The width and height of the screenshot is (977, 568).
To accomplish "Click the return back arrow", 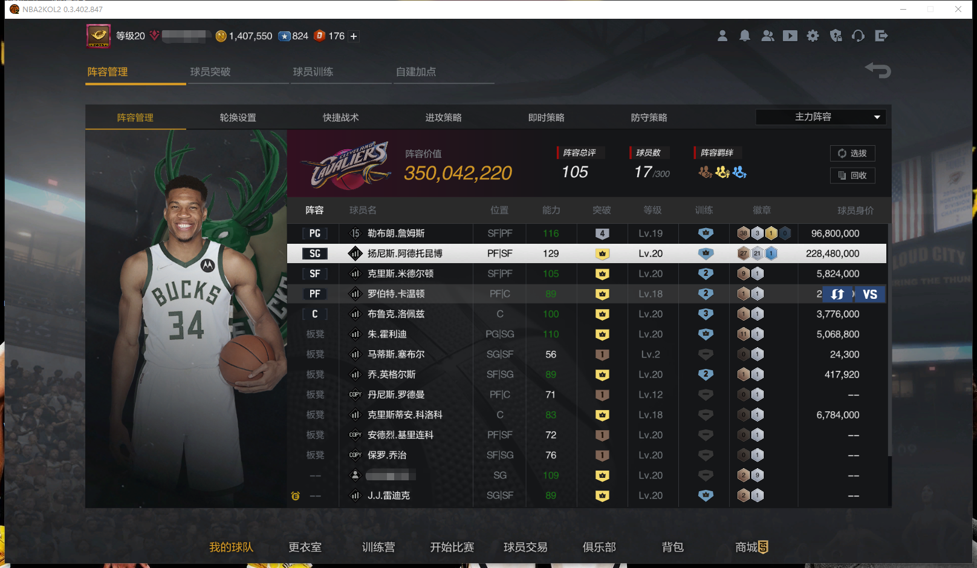I will (x=878, y=70).
